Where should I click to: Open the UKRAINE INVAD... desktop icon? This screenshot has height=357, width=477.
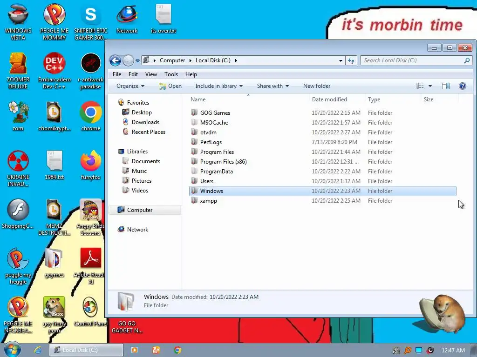pyautogui.click(x=18, y=168)
